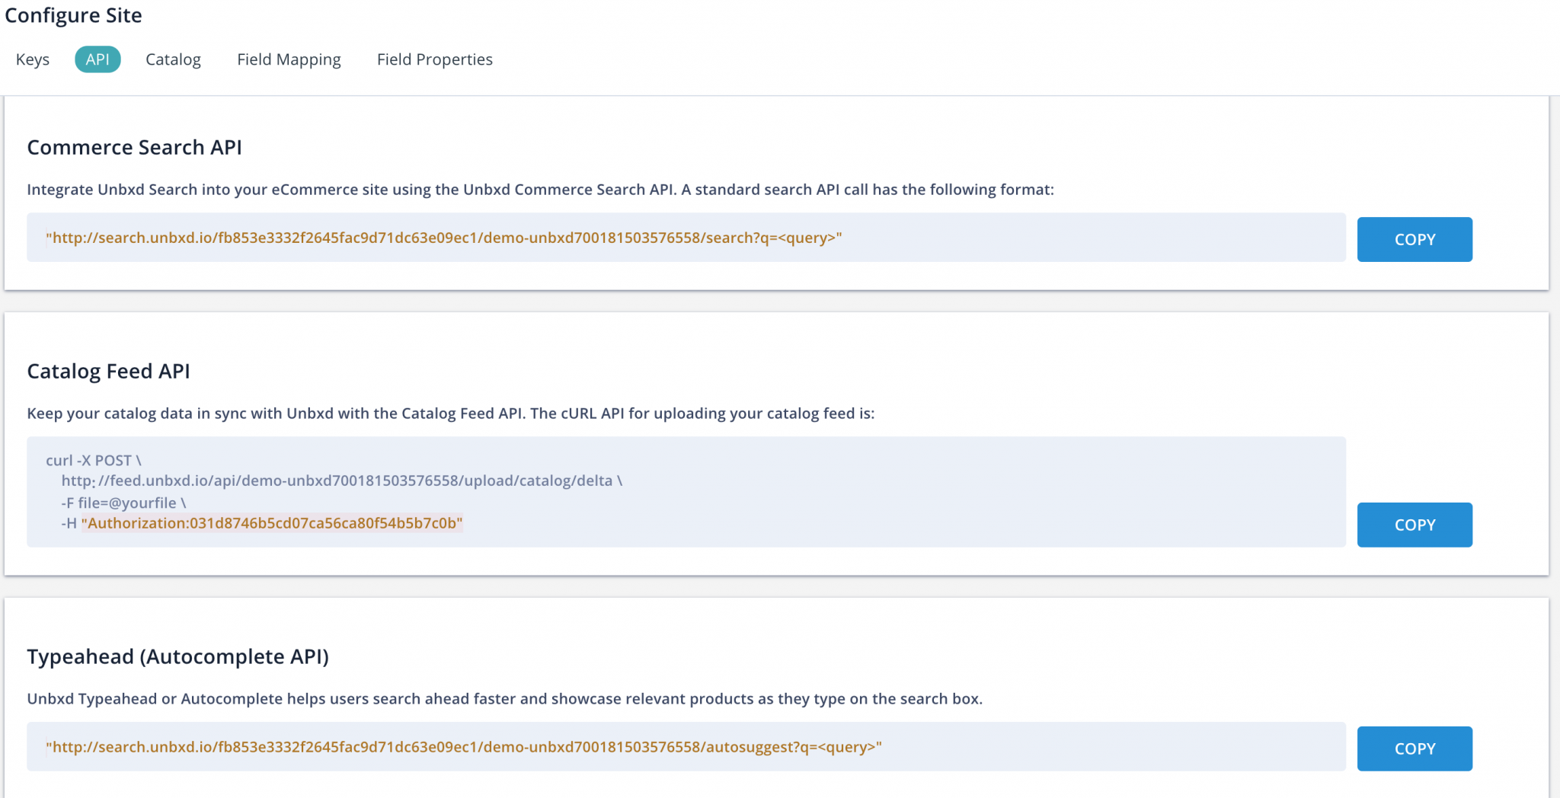Click the 'curl -X POST \' line
This screenshot has width=1560, height=798.
click(x=94, y=460)
